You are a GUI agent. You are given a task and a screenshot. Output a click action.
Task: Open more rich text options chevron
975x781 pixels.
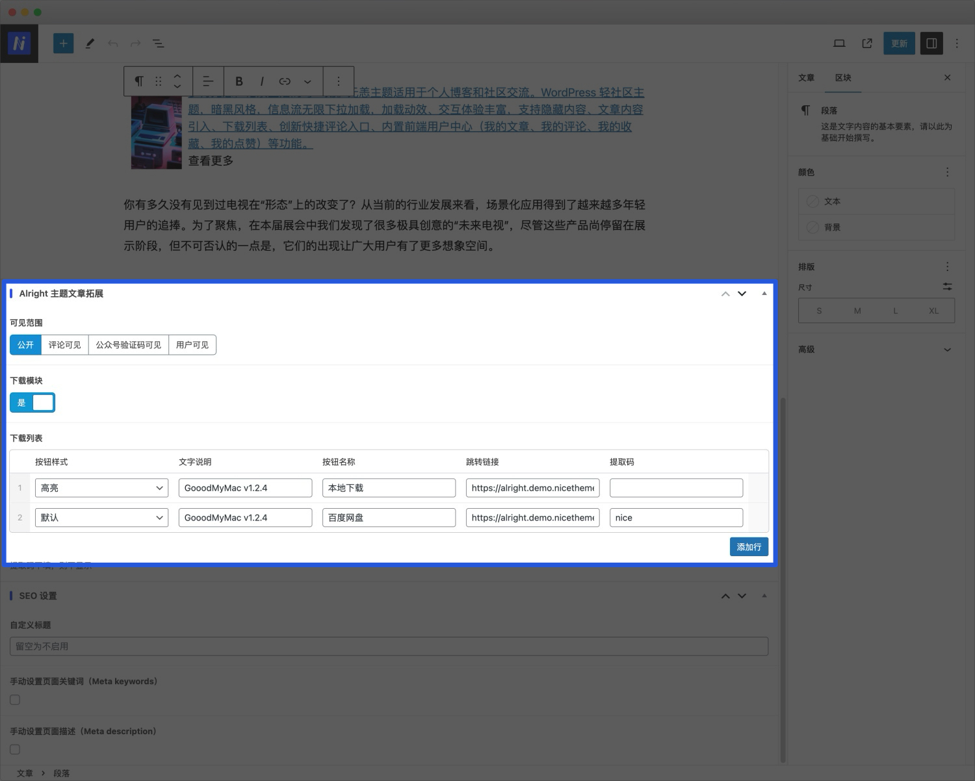pos(307,81)
